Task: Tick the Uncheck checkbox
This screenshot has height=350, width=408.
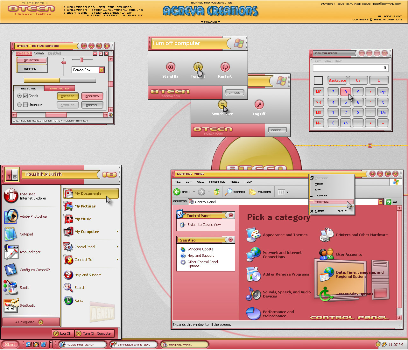Action: pos(25,105)
